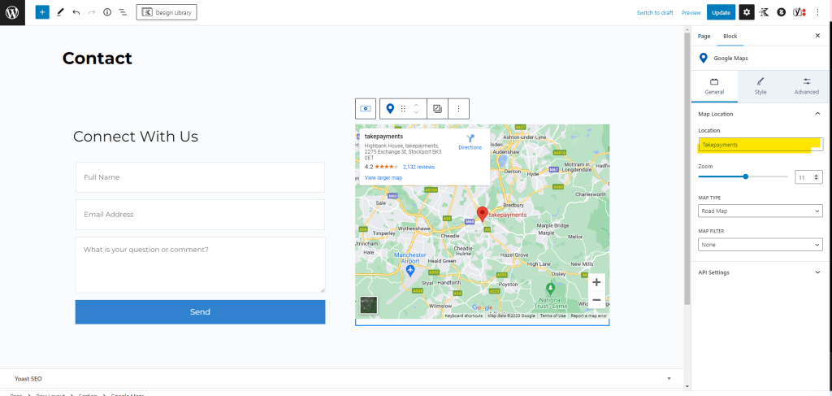
Task: Toggle satellite view thumbnail on map
Action: coord(369,305)
